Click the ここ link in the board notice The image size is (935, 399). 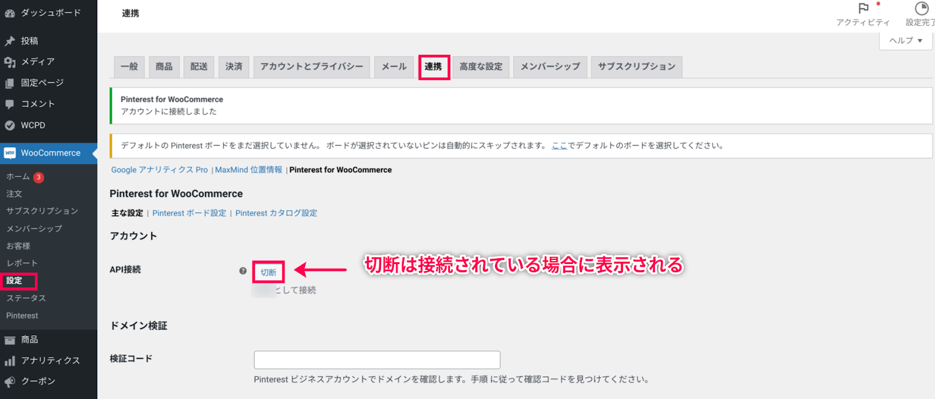[x=560, y=145]
